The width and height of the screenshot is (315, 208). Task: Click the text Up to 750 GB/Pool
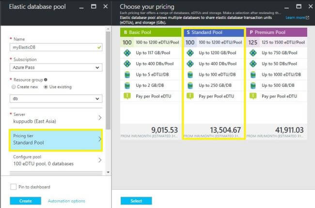click(280, 53)
